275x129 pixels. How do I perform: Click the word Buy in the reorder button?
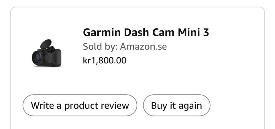coord(159,105)
